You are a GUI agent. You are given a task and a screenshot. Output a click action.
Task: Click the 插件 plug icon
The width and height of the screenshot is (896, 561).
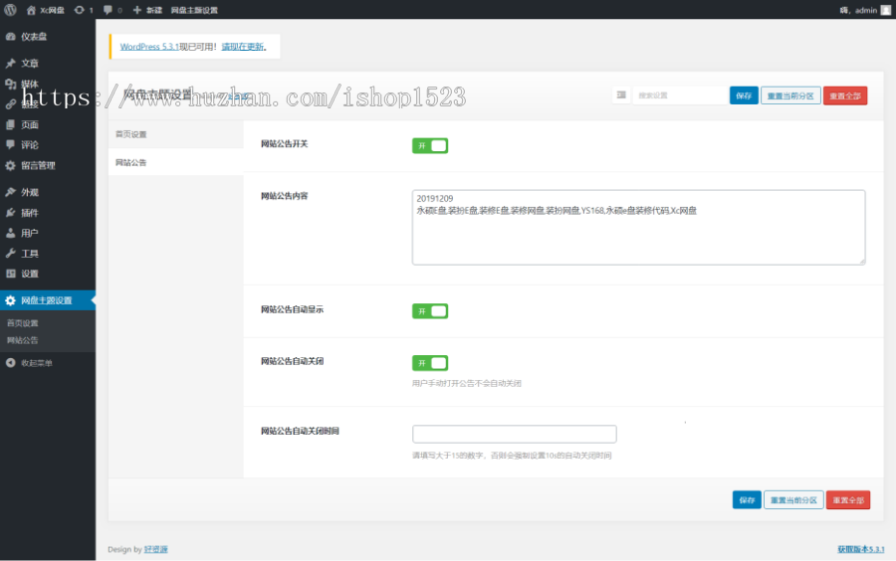click(x=10, y=212)
